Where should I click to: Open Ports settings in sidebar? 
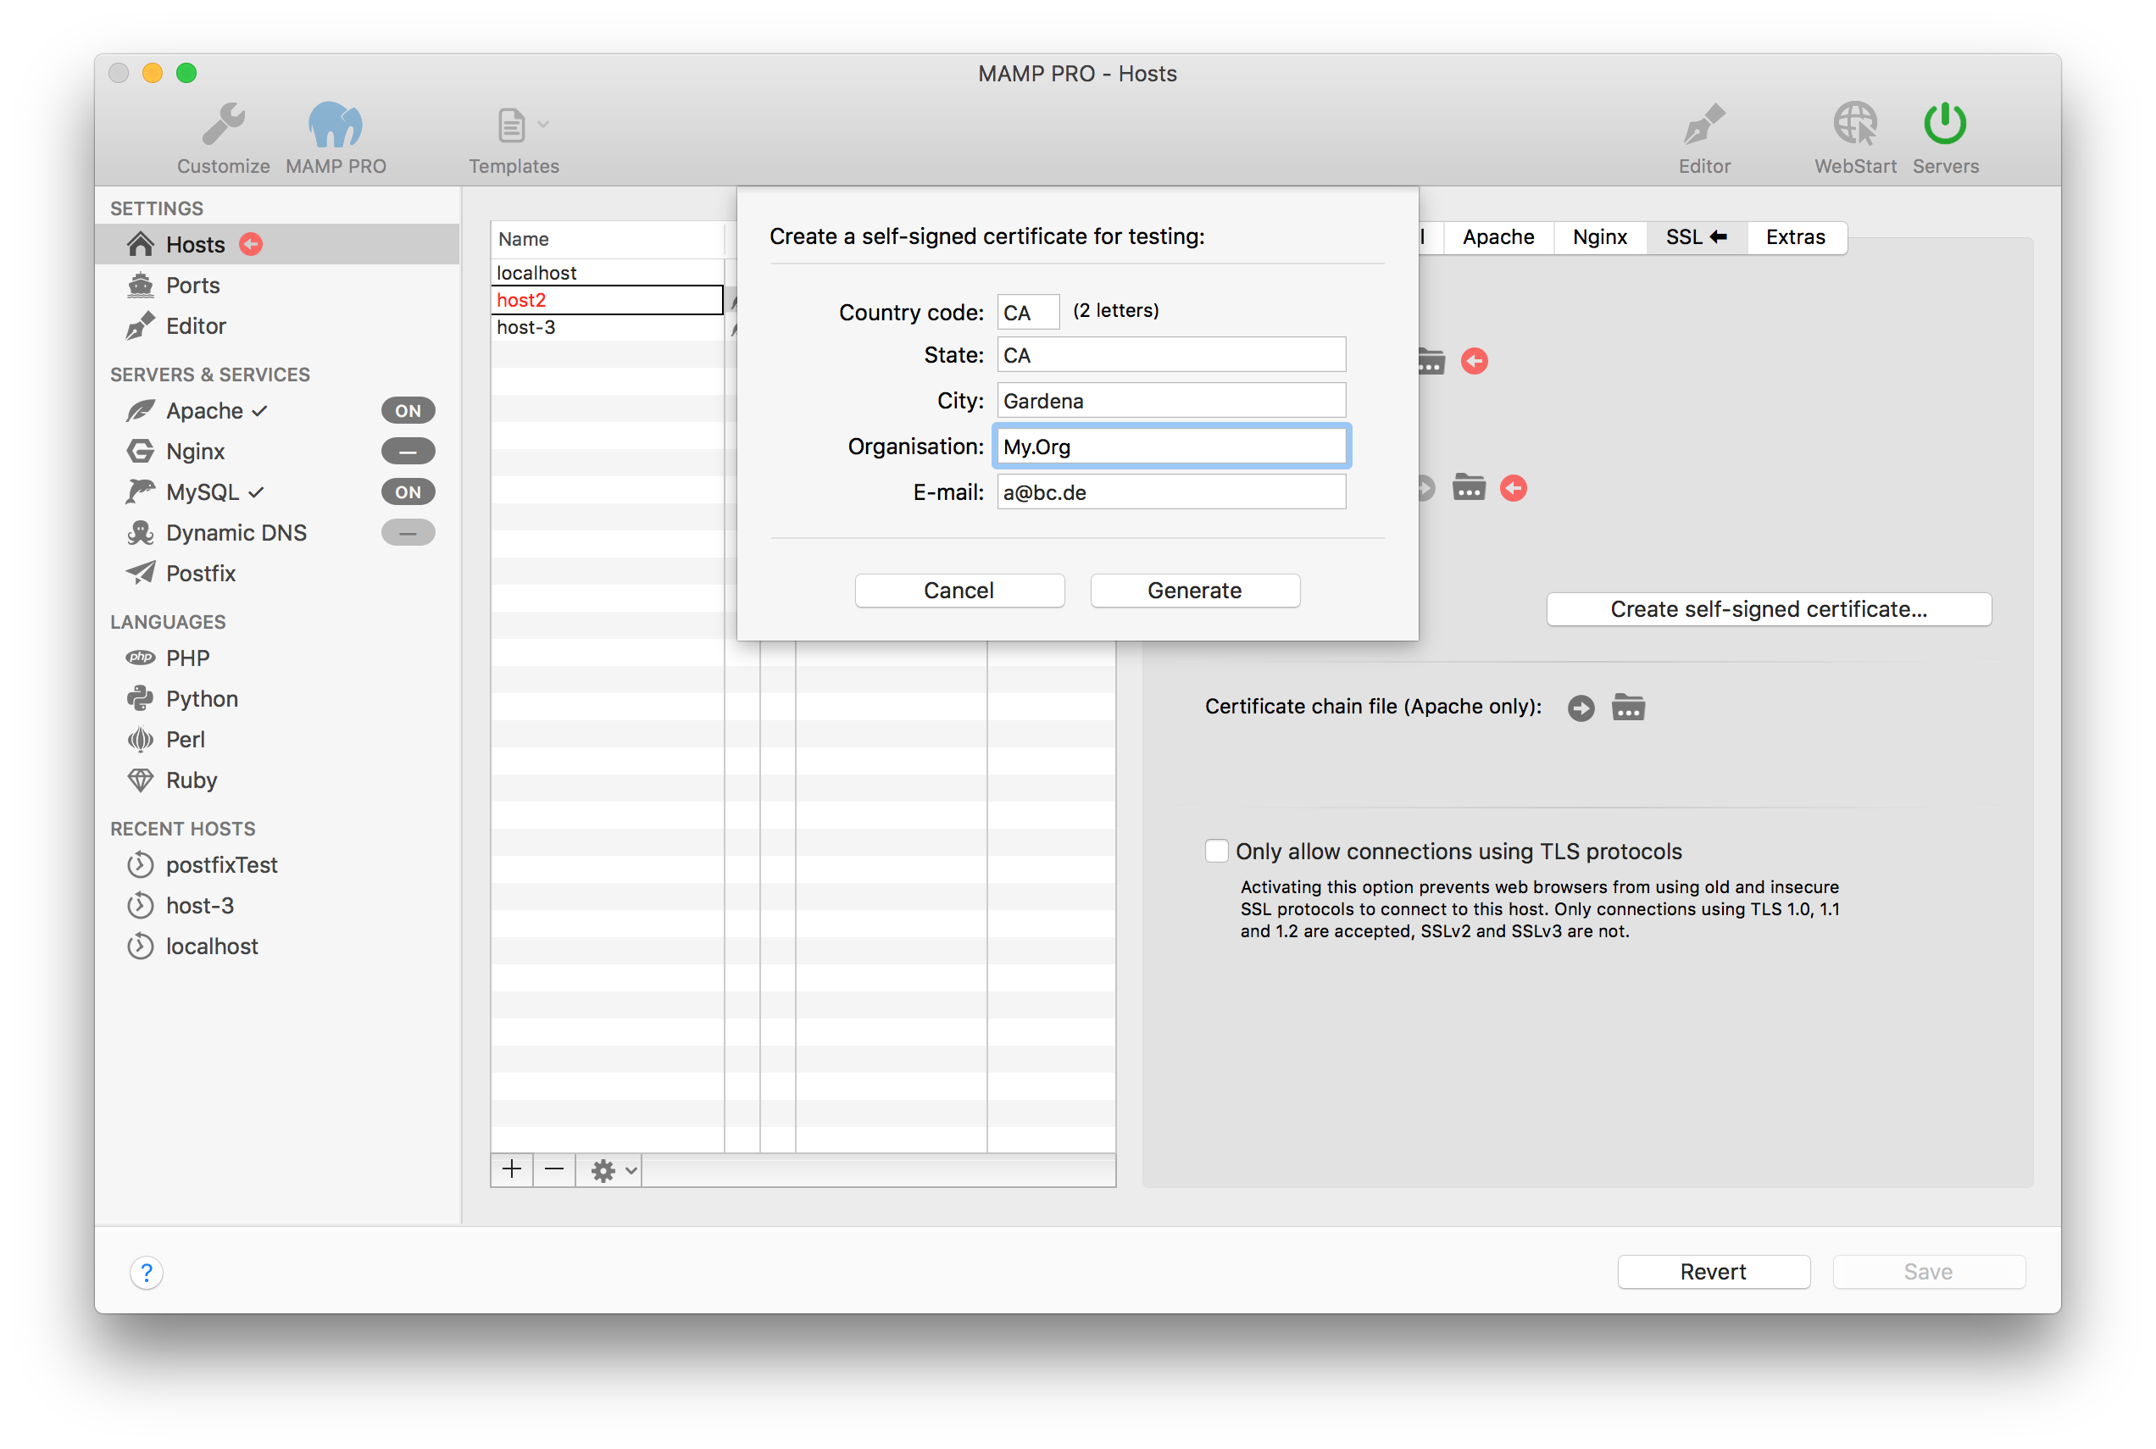point(277,285)
